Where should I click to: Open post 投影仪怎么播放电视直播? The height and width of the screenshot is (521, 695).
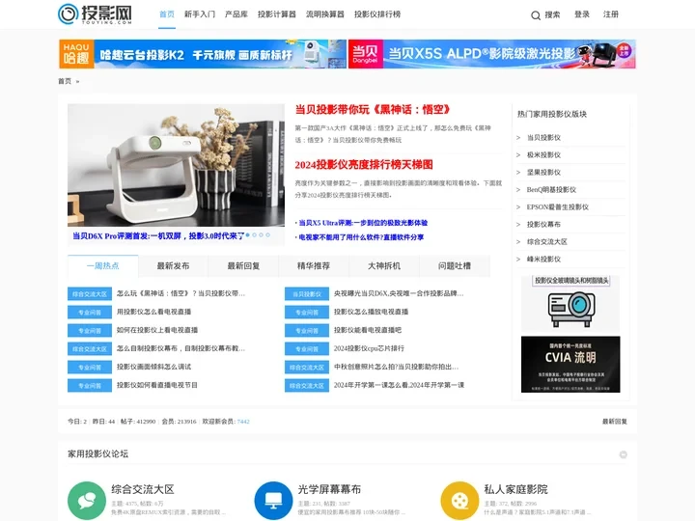point(371,312)
